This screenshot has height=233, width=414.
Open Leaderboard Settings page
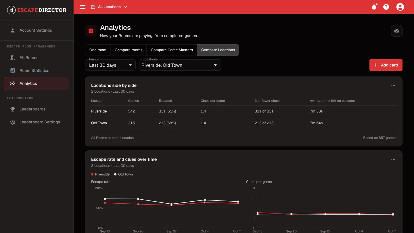pyautogui.click(x=37, y=122)
